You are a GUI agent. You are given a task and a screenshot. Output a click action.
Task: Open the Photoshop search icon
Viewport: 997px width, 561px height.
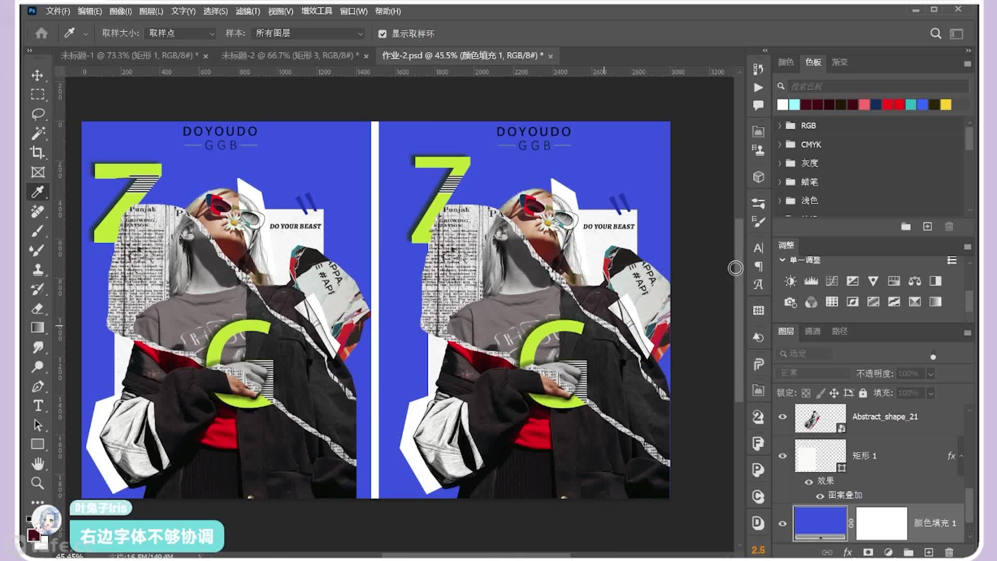point(936,34)
